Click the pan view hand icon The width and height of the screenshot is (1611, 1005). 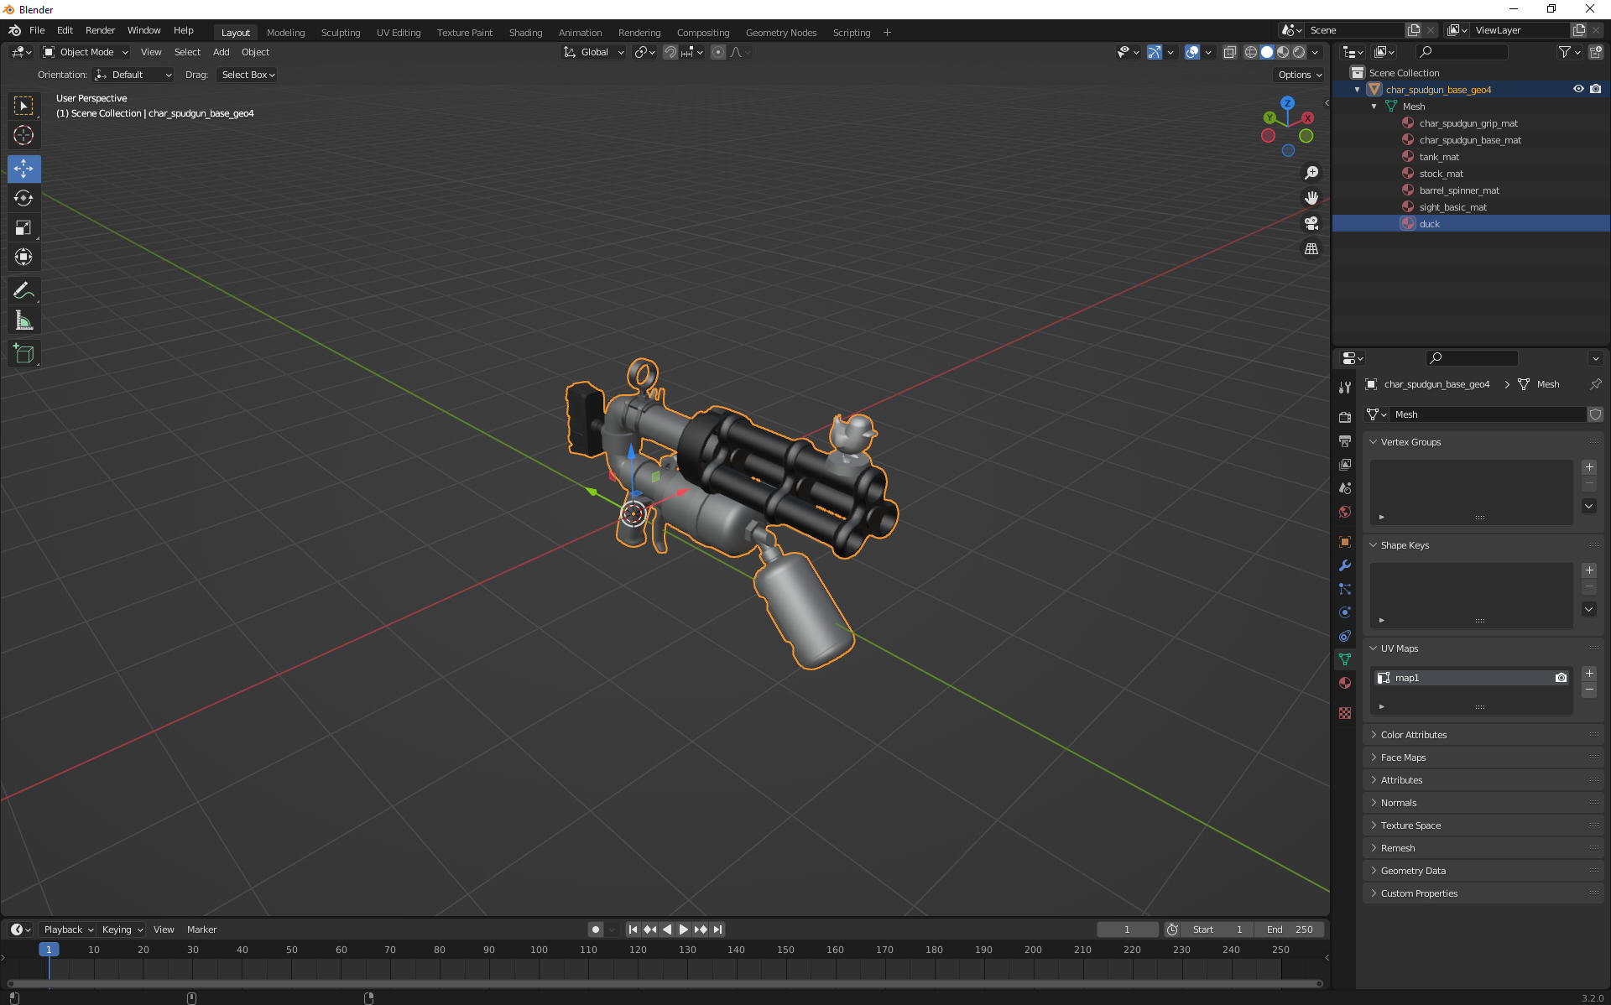1311,198
